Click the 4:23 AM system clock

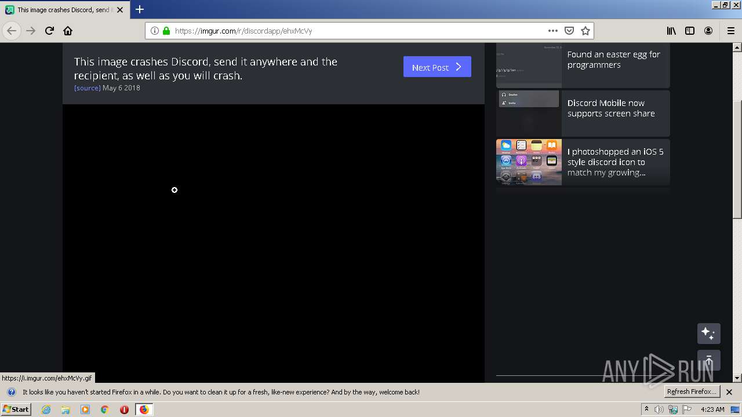tap(712, 409)
